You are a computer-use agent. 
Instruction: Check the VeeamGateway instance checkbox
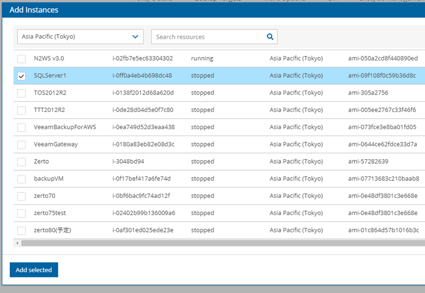click(x=21, y=145)
